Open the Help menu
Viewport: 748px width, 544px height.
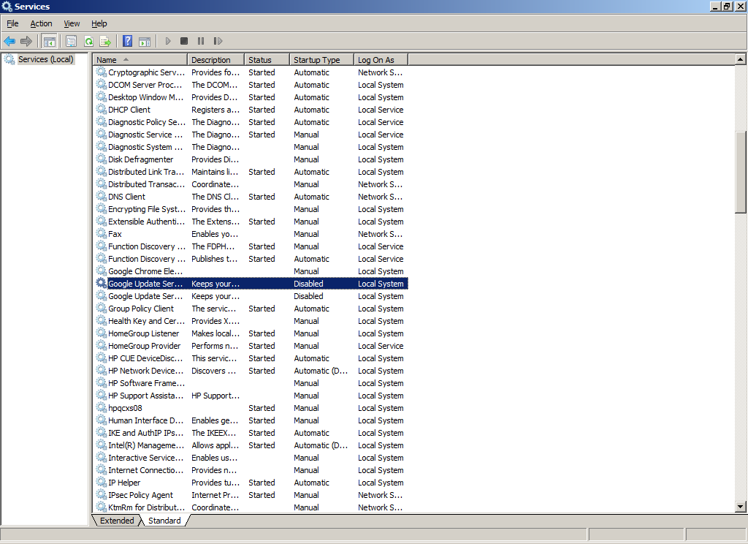(99, 23)
